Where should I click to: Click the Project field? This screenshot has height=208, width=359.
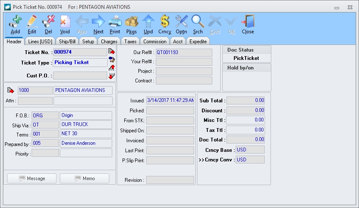[x=184, y=71]
